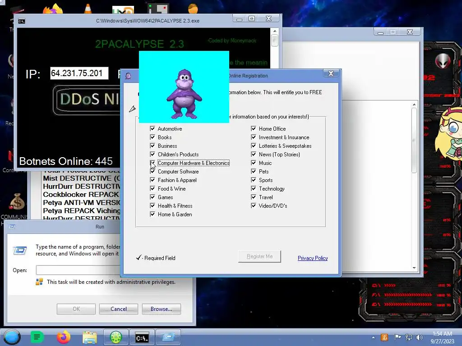
Task: Toggle Video/DVD's checkbox
Action: 254,205
